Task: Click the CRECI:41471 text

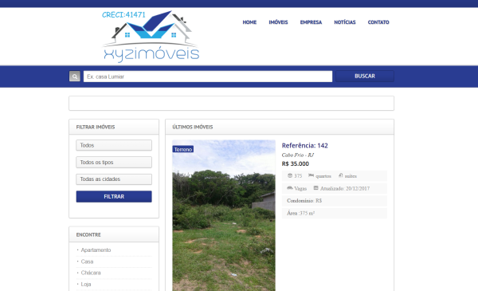Action: pos(123,14)
